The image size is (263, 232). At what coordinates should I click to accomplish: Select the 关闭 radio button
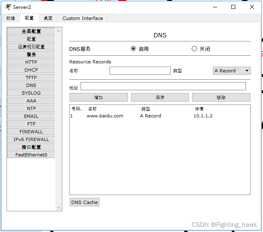194,49
